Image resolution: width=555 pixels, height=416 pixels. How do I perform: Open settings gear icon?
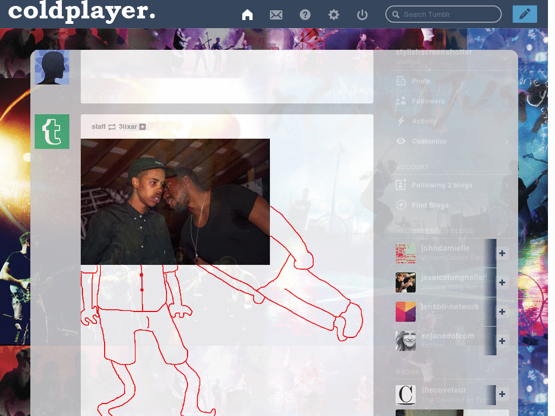coord(333,15)
